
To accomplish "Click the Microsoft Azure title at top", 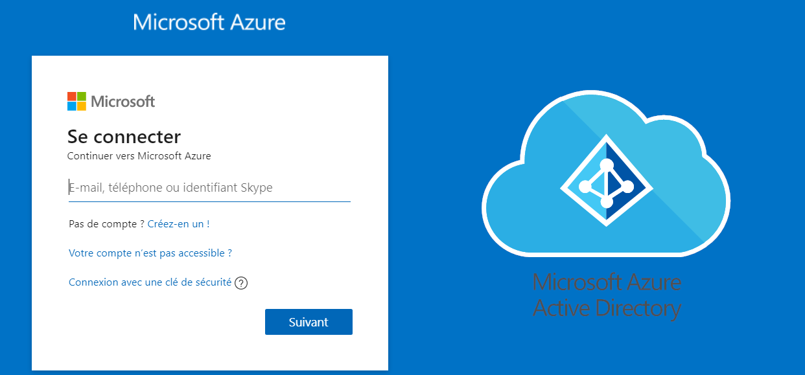I will coord(209,22).
